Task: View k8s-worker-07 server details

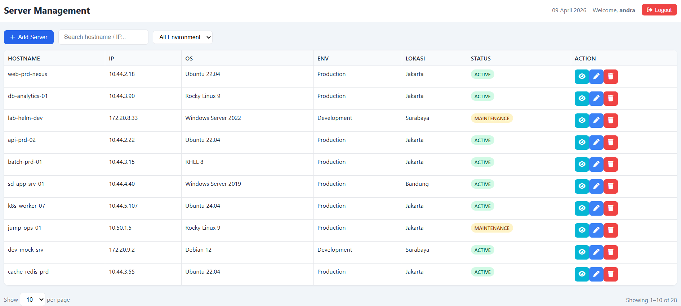Action: pyautogui.click(x=582, y=208)
